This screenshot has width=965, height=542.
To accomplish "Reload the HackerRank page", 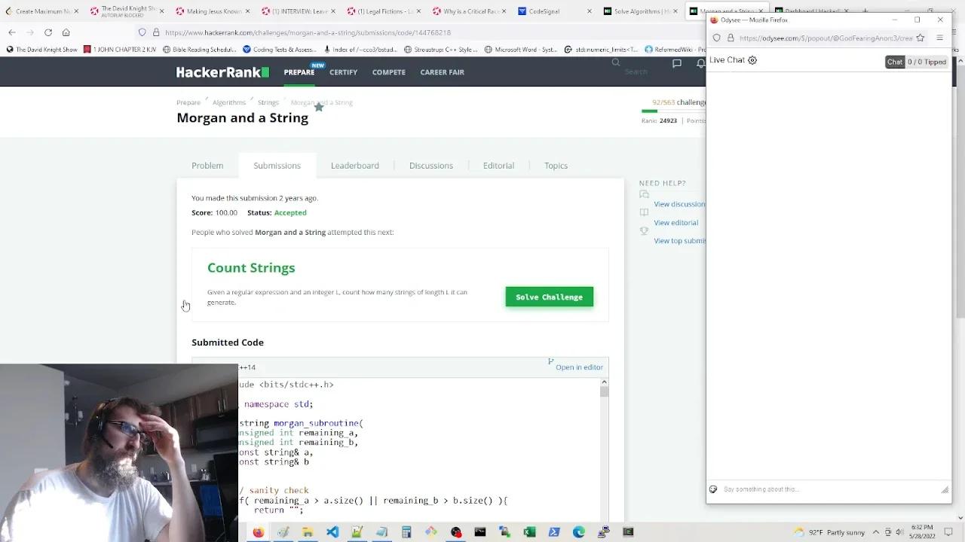I will (x=48, y=32).
